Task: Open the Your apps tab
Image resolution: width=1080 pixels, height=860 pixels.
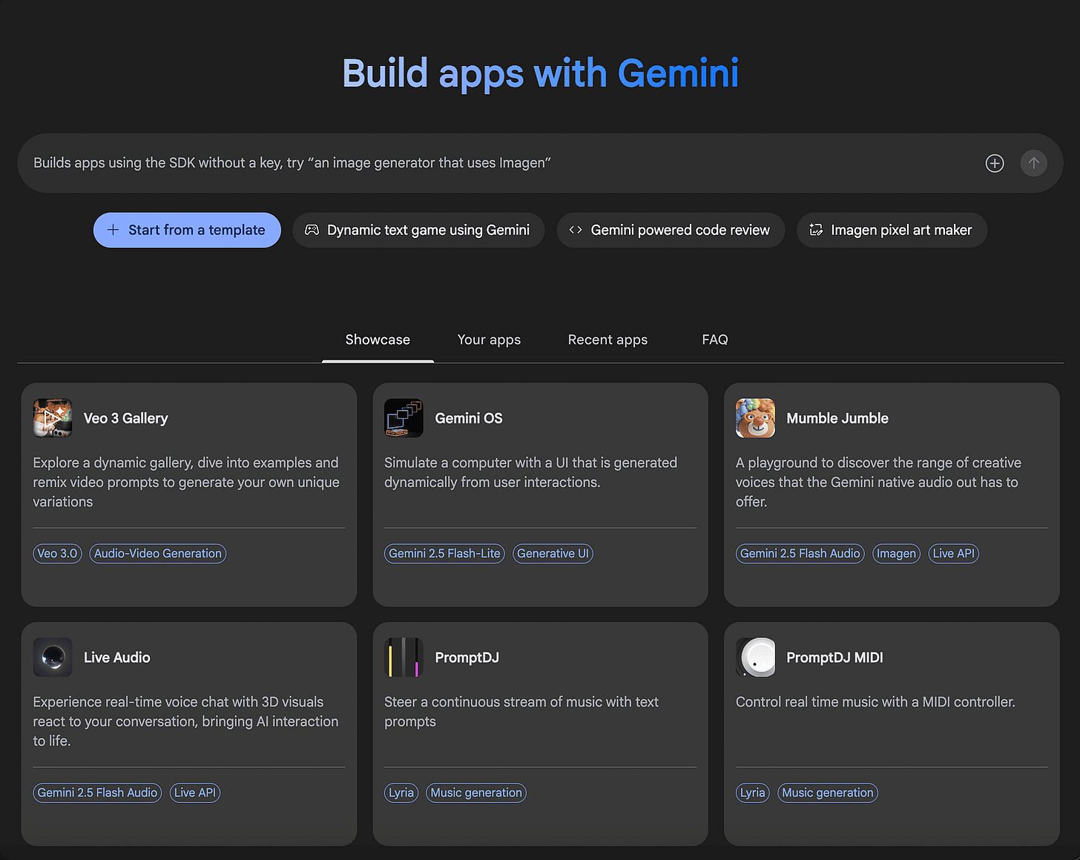Action: click(x=489, y=340)
